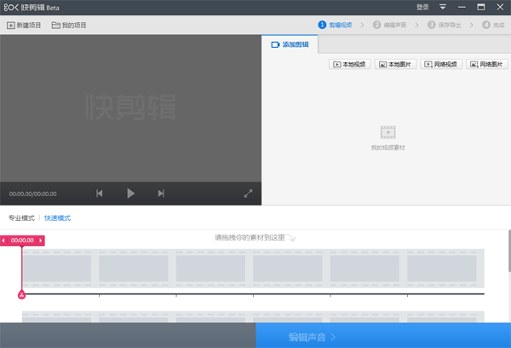Image resolution: width=511 pixels, height=348 pixels.
Task: Select the 添加剪辑 (Add Clip) tab
Action: (x=290, y=44)
